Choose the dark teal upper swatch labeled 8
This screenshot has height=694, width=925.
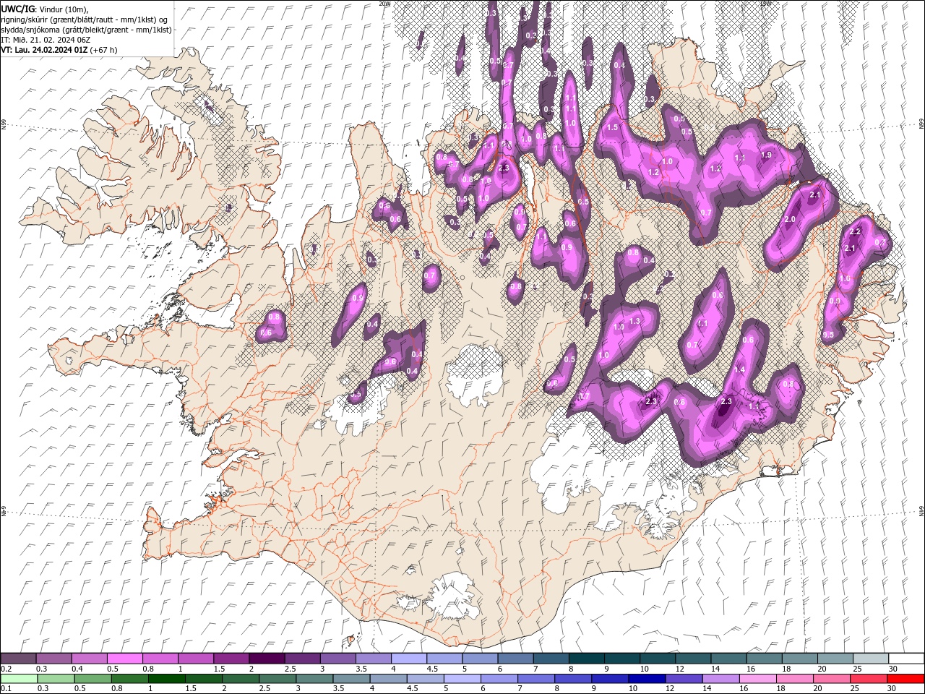[x=586, y=659]
